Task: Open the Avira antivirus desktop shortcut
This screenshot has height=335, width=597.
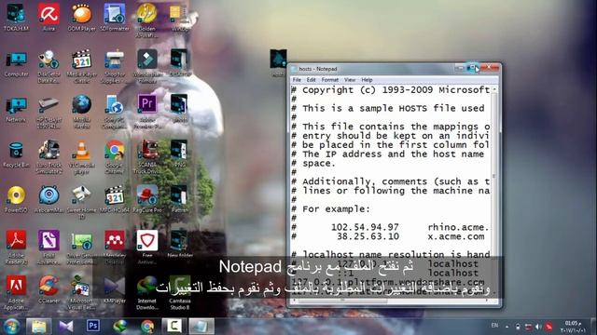Action: tap(49, 17)
